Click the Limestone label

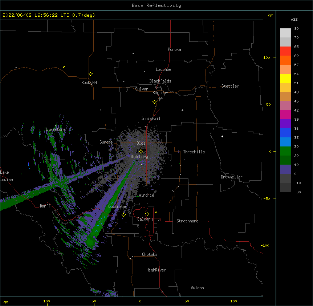click(x=56, y=129)
